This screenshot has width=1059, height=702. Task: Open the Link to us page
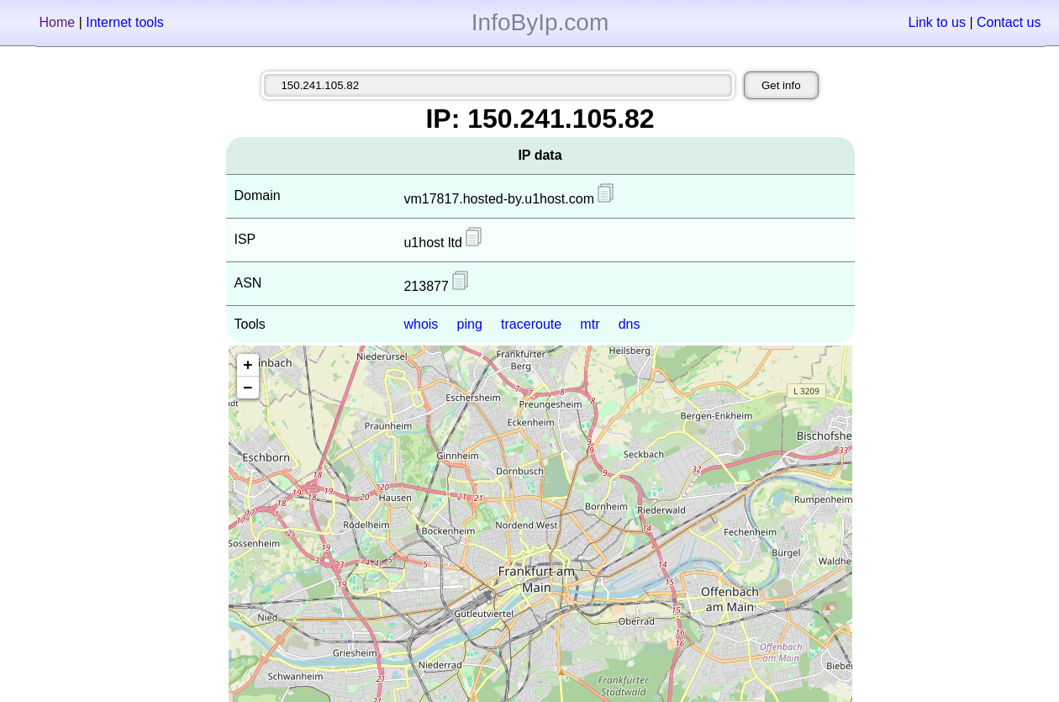[x=936, y=23]
